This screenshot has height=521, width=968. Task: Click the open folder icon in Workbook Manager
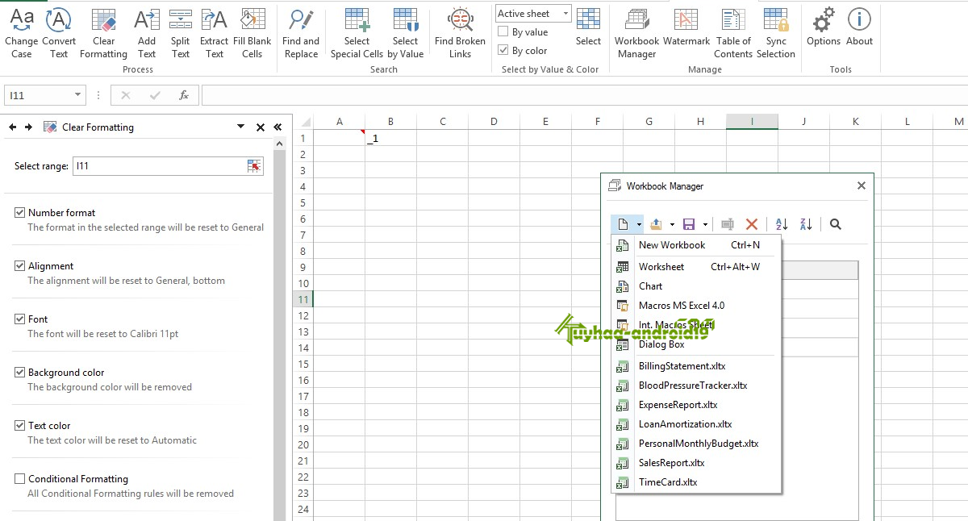click(x=656, y=224)
